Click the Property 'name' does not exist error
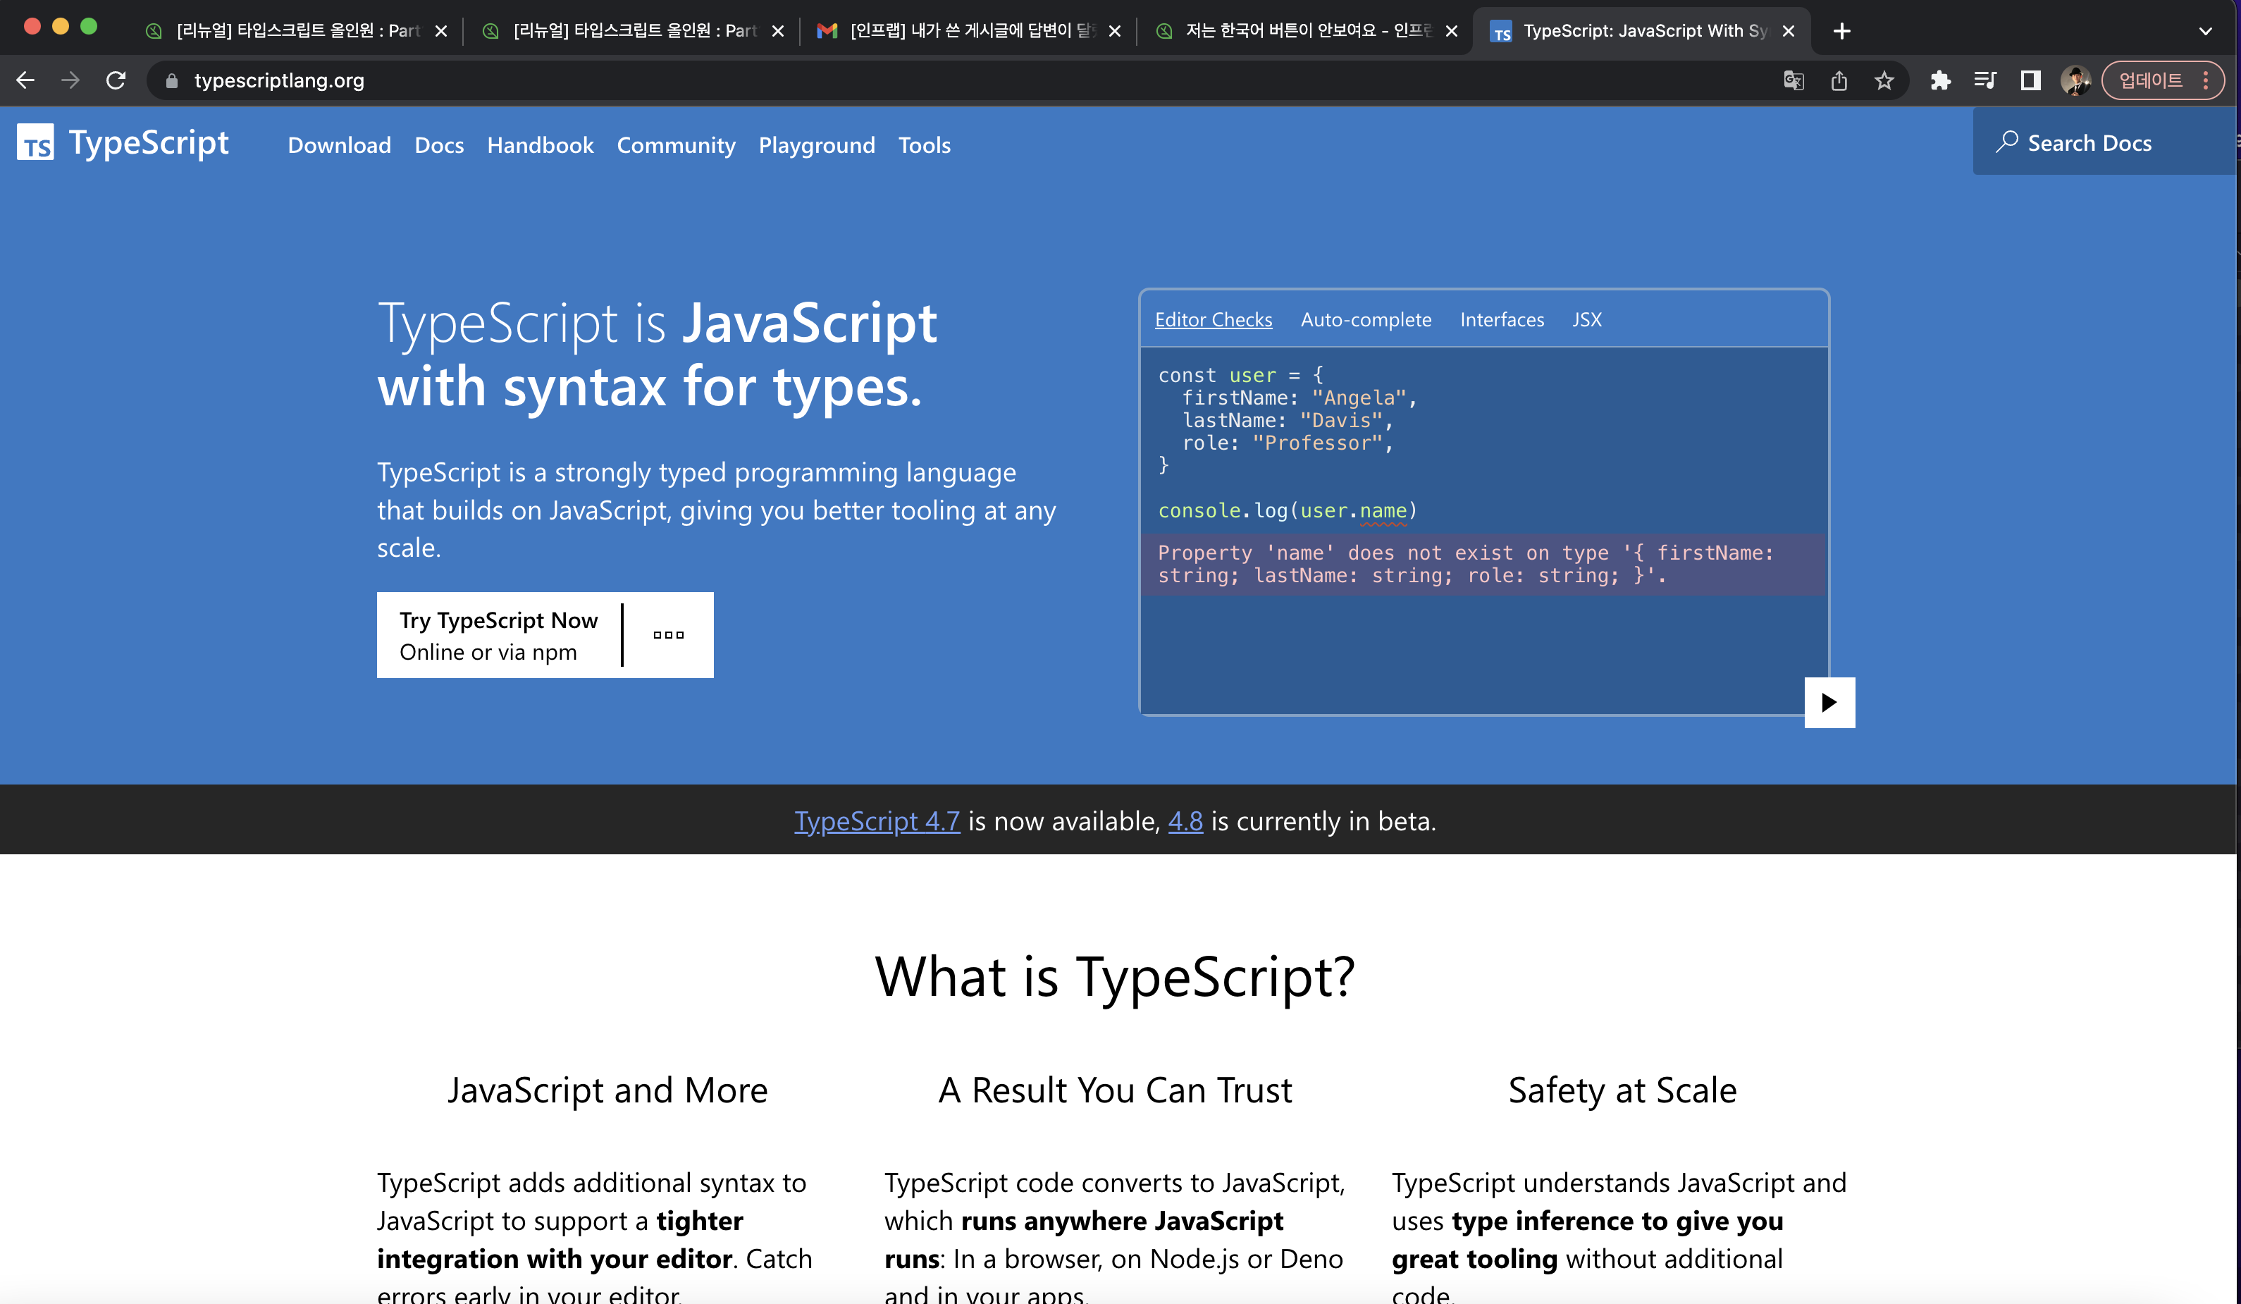This screenshot has height=1304, width=2241. pos(1483,564)
